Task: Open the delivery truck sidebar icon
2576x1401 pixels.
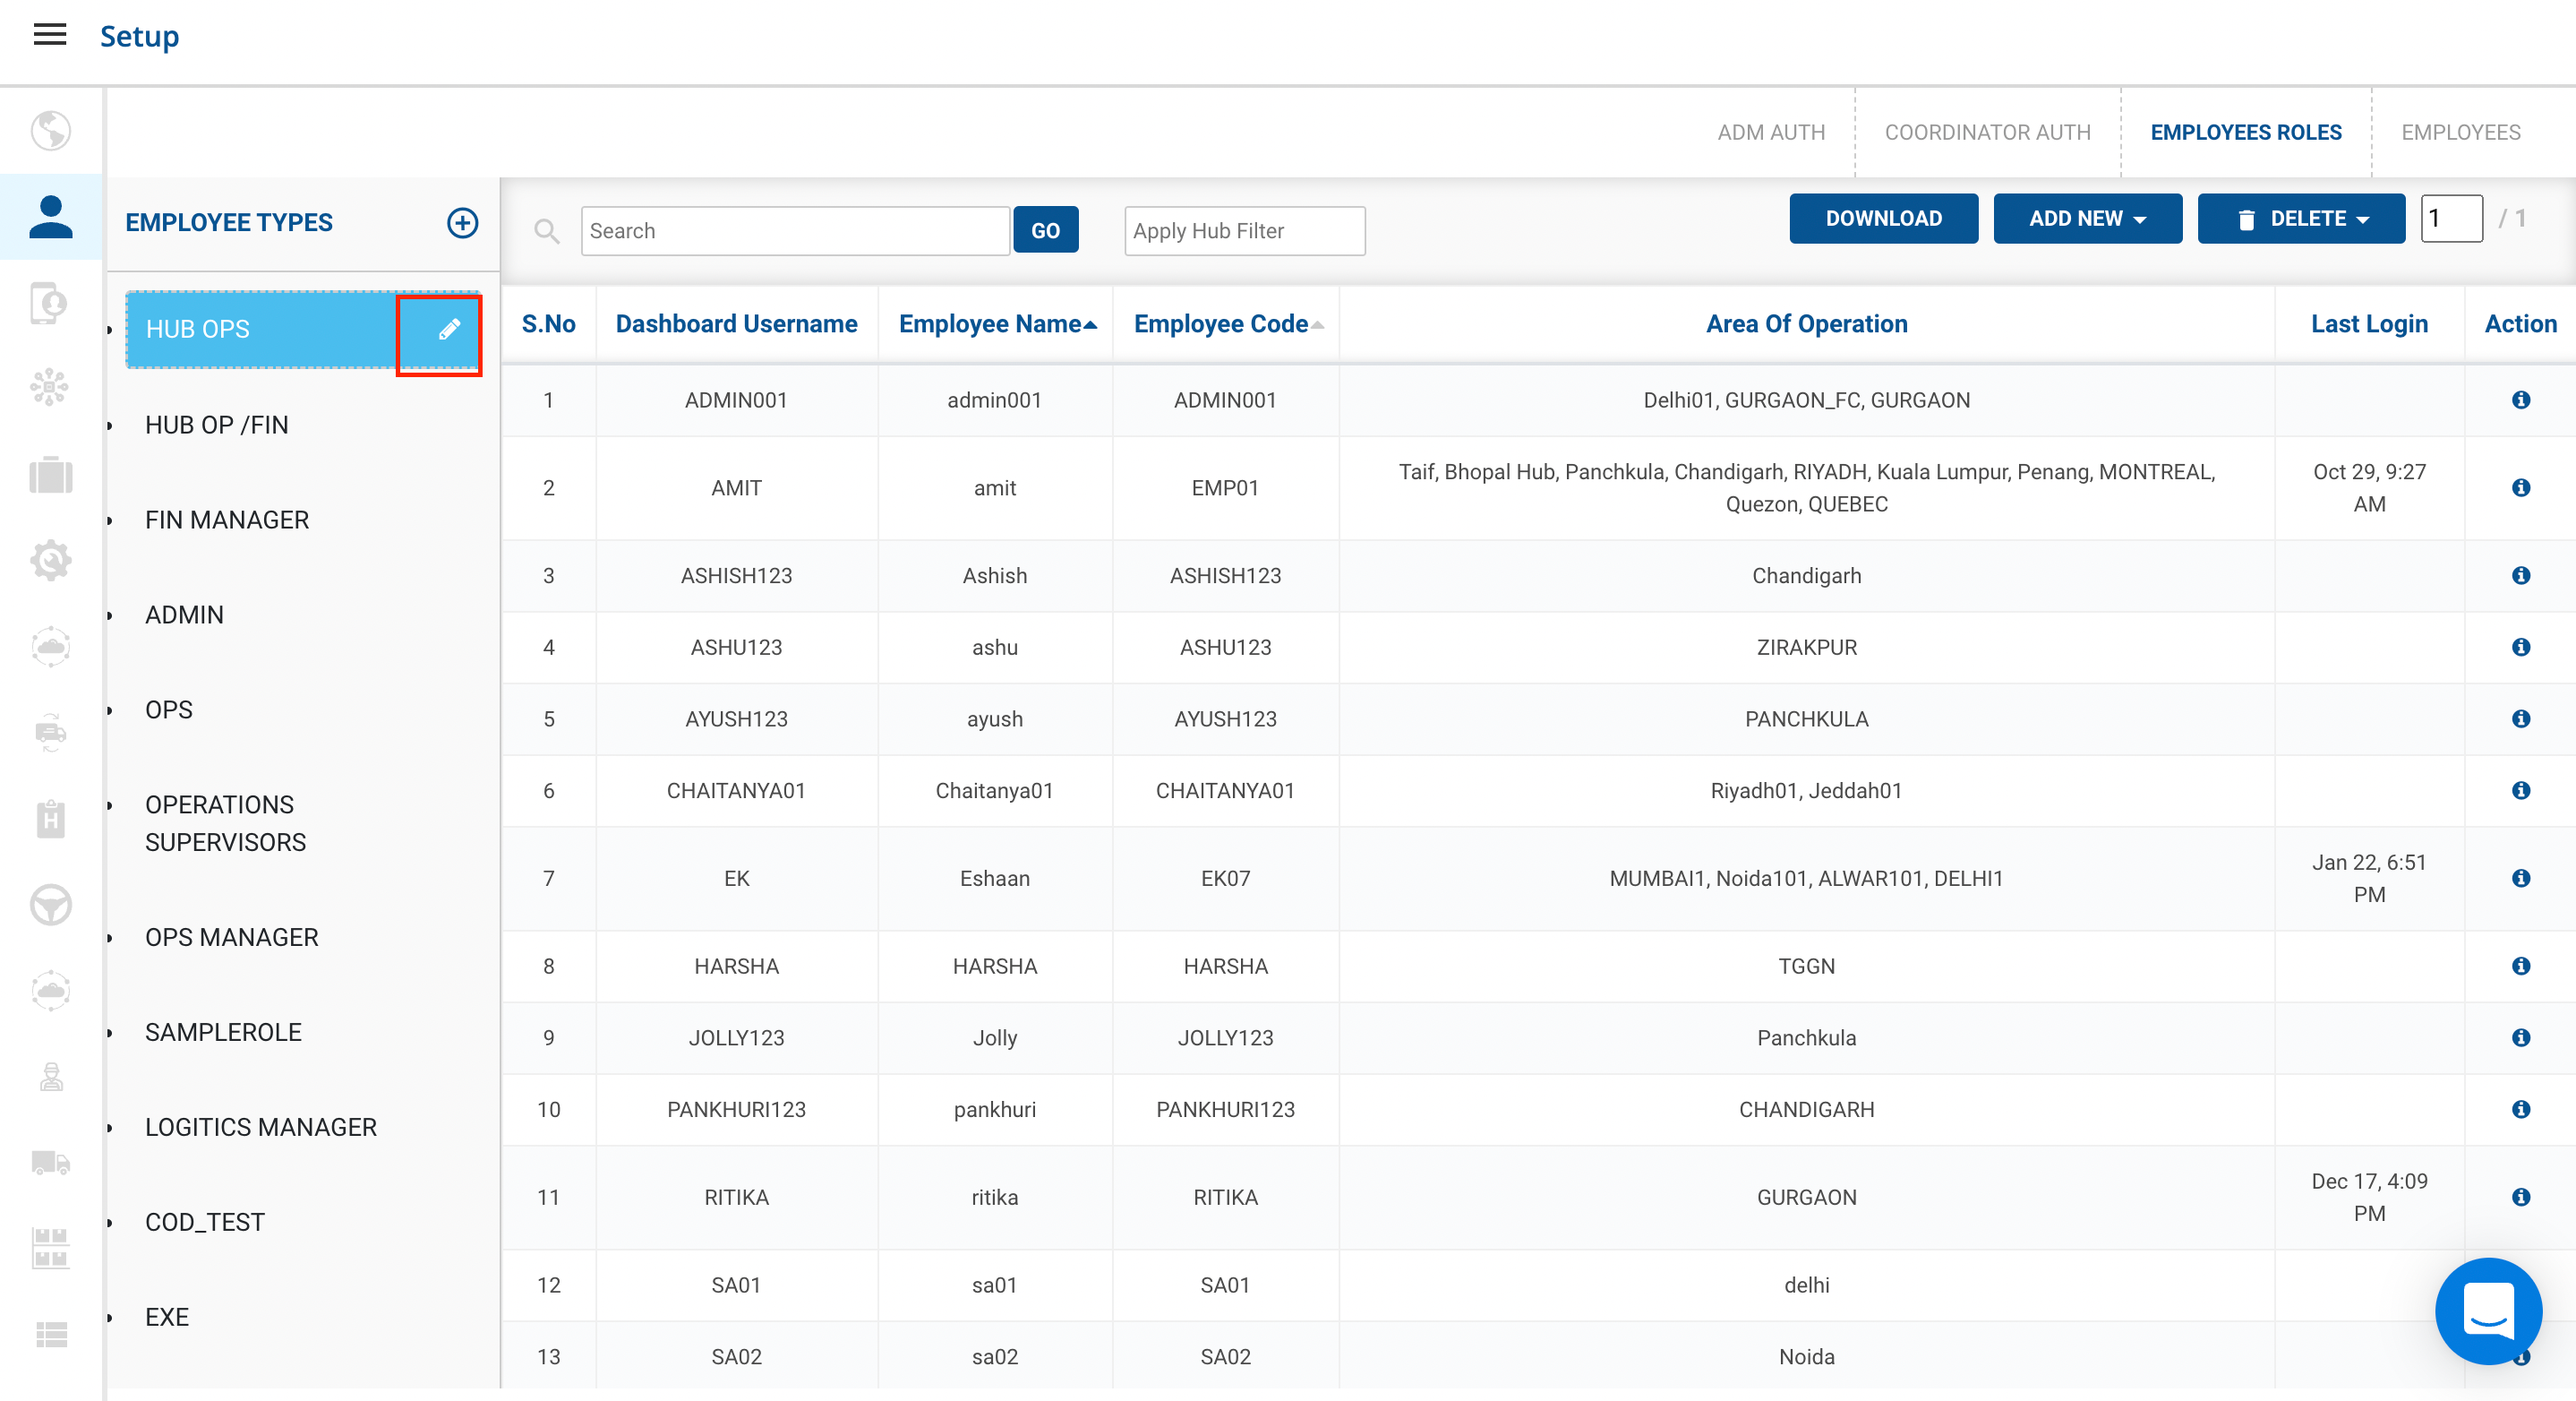Action: point(50,1163)
